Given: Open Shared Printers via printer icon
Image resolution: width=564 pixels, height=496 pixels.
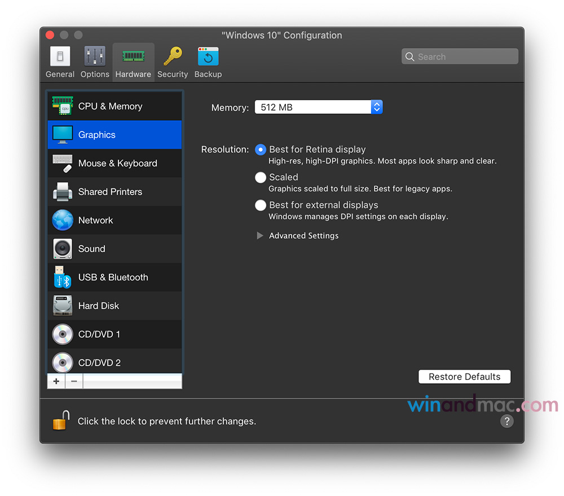Looking at the screenshot, I should [x=63, y=192].
